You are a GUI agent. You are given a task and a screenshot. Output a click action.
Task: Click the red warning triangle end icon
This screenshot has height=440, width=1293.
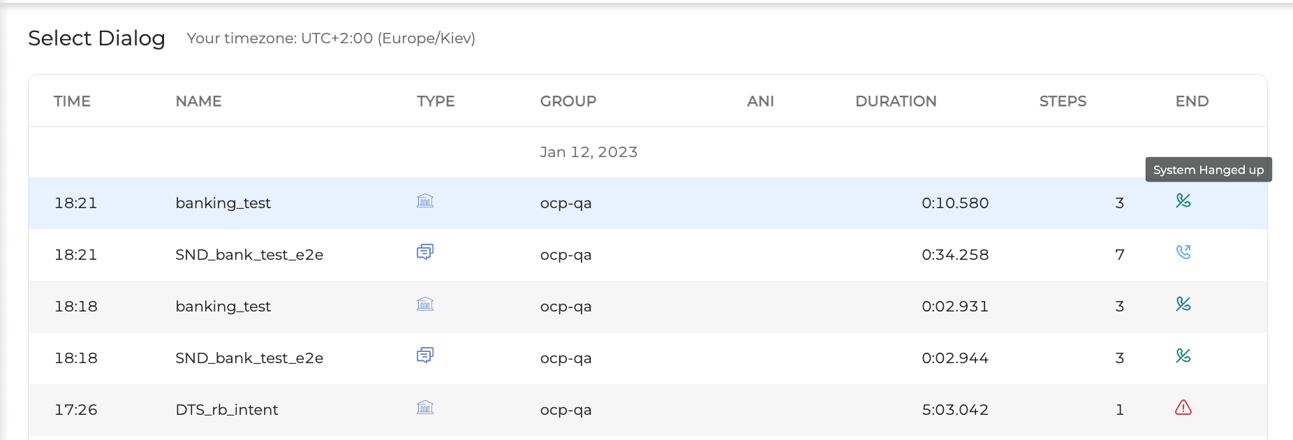pyautogui.click(x=1183, y=408)
